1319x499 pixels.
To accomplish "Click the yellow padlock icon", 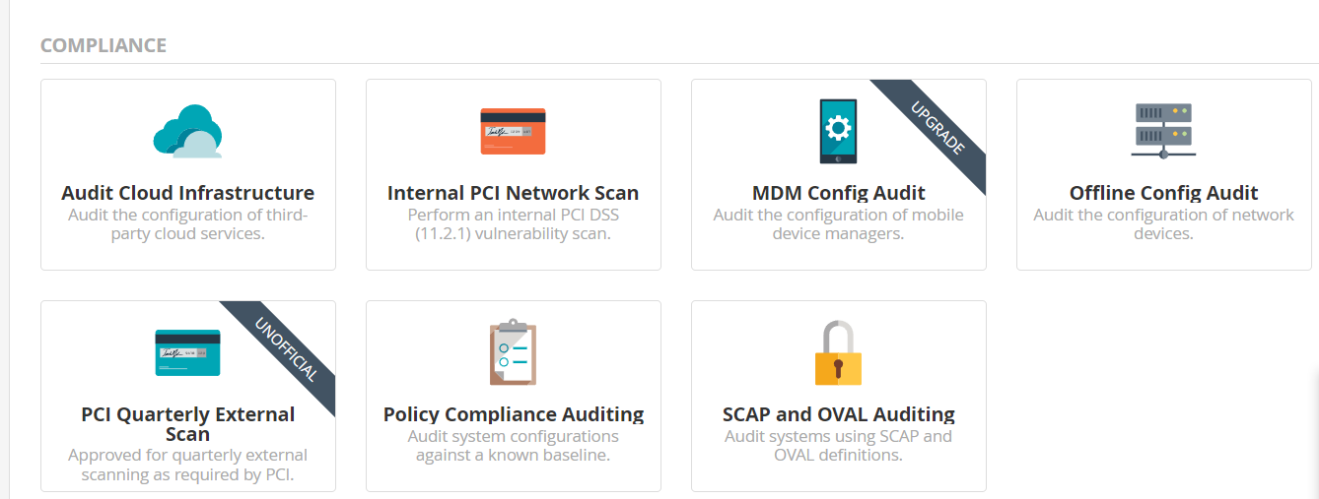I will click(838, 352).
